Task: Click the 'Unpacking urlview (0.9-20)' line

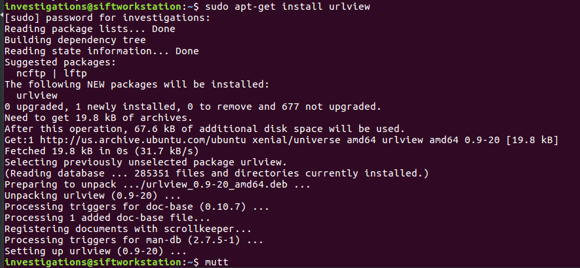Action: 93,195
